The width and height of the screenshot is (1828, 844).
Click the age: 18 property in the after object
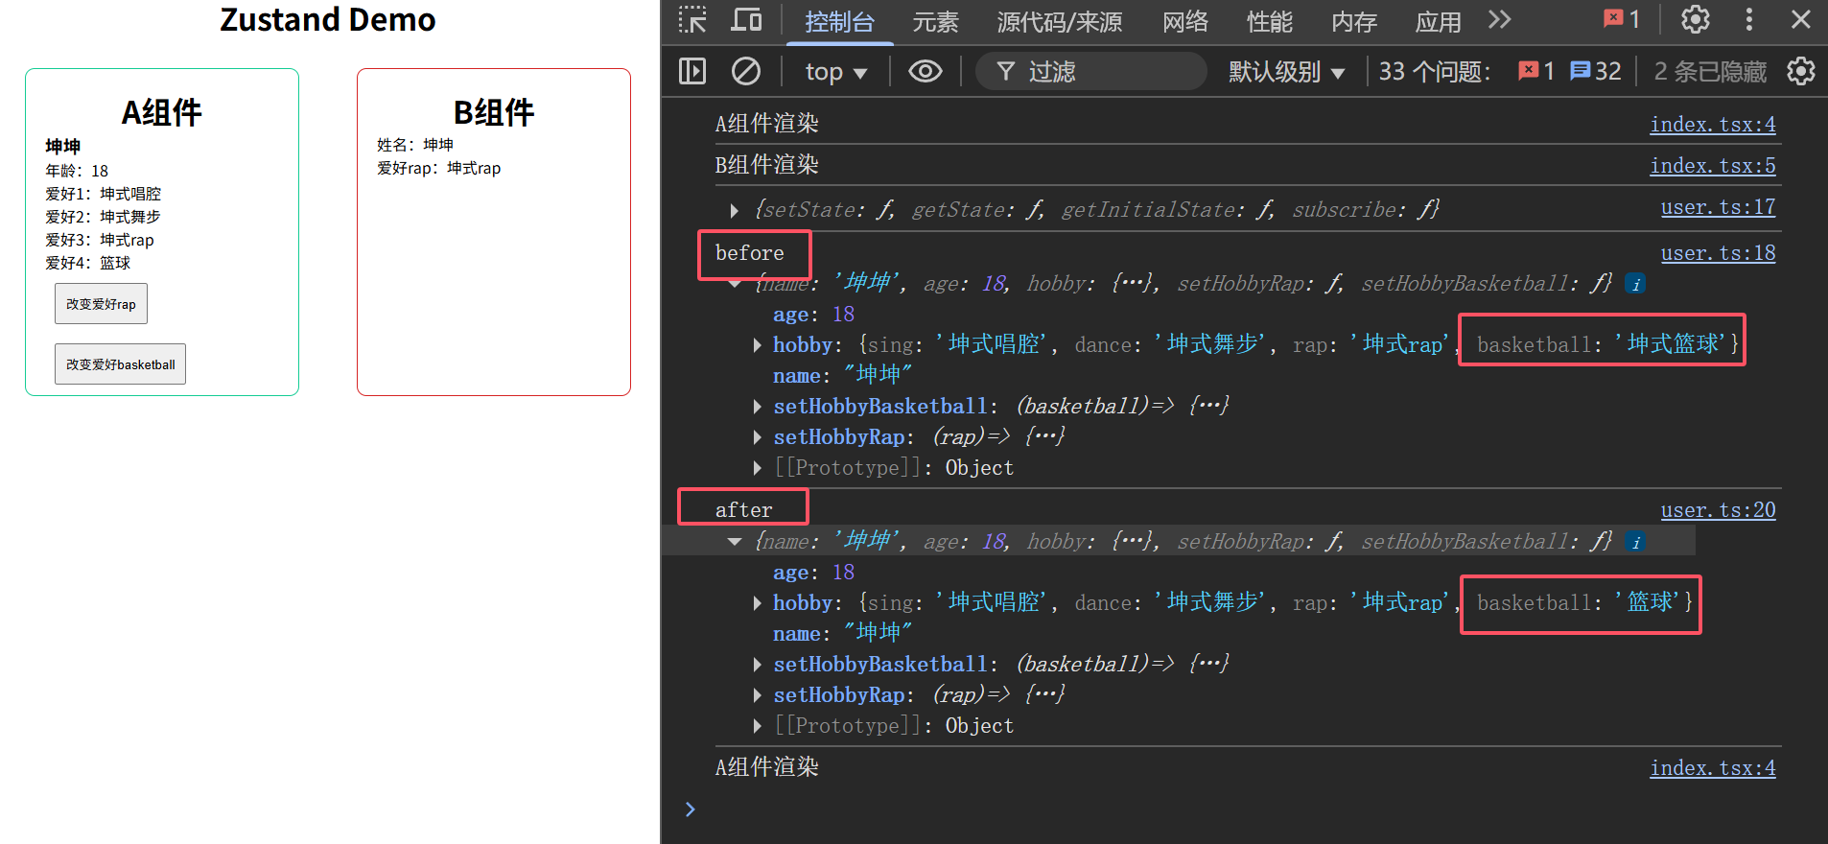813,573
